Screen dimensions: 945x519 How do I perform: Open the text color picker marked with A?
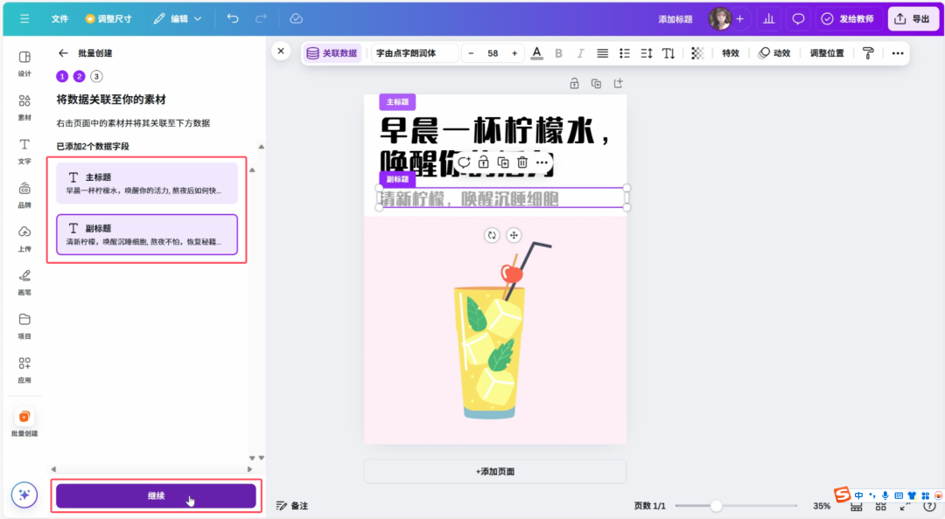(x=536, y=52)
